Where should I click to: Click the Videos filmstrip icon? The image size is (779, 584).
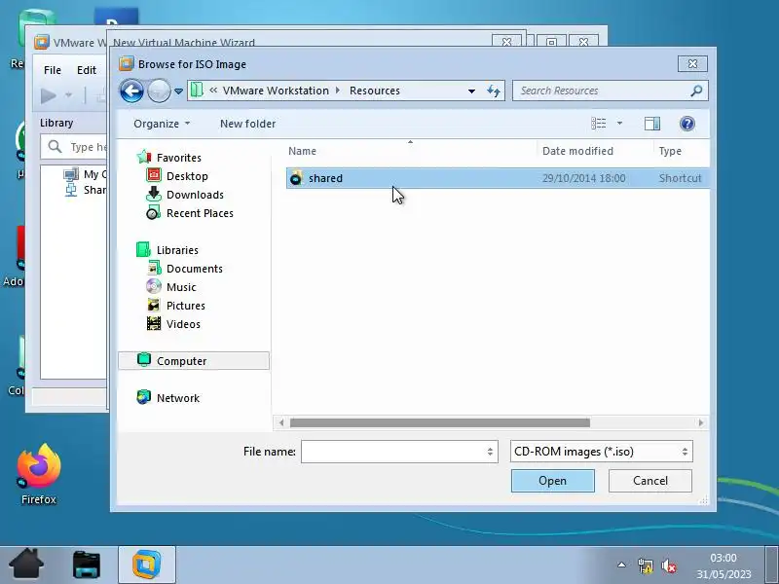point(154,323)
